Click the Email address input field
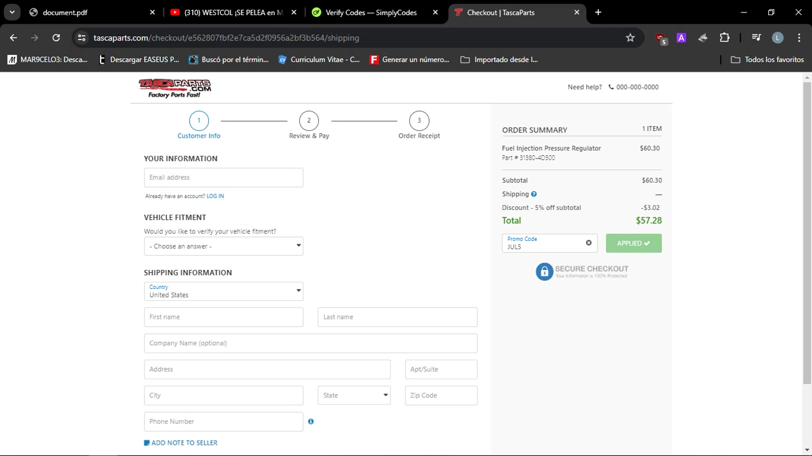Viewport: 812px width, 456px height. click(224, 177)
